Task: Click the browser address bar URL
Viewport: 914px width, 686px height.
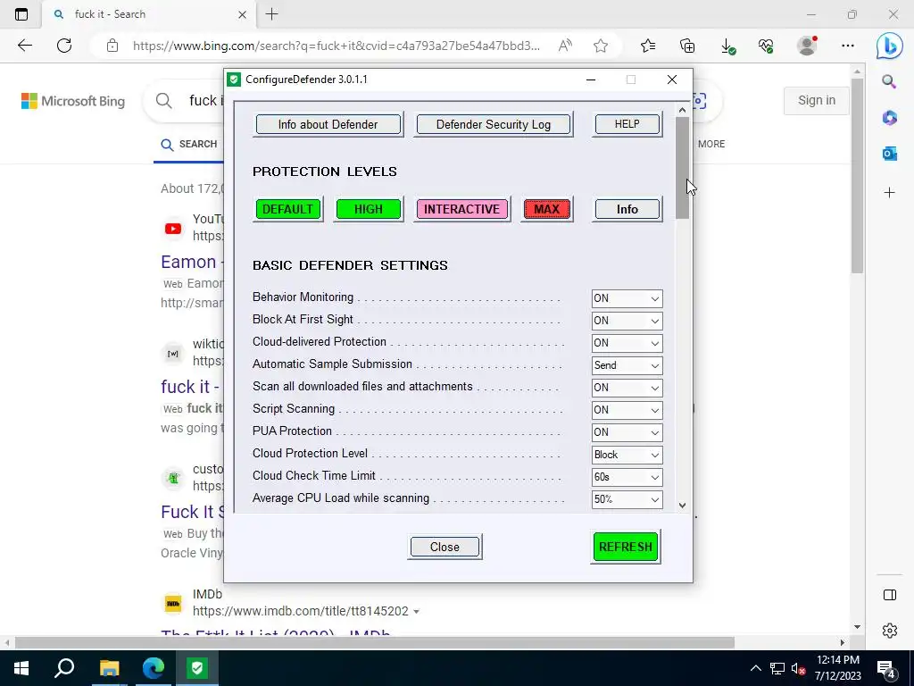Action: [337, 46]
